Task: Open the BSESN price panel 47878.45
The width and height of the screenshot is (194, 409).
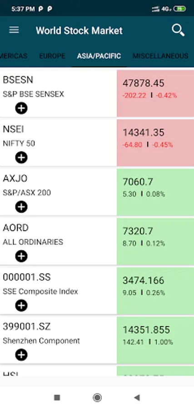Action: [x=155, y=93]
